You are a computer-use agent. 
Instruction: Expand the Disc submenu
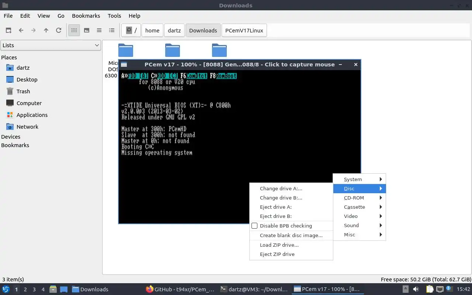[360, 188]
